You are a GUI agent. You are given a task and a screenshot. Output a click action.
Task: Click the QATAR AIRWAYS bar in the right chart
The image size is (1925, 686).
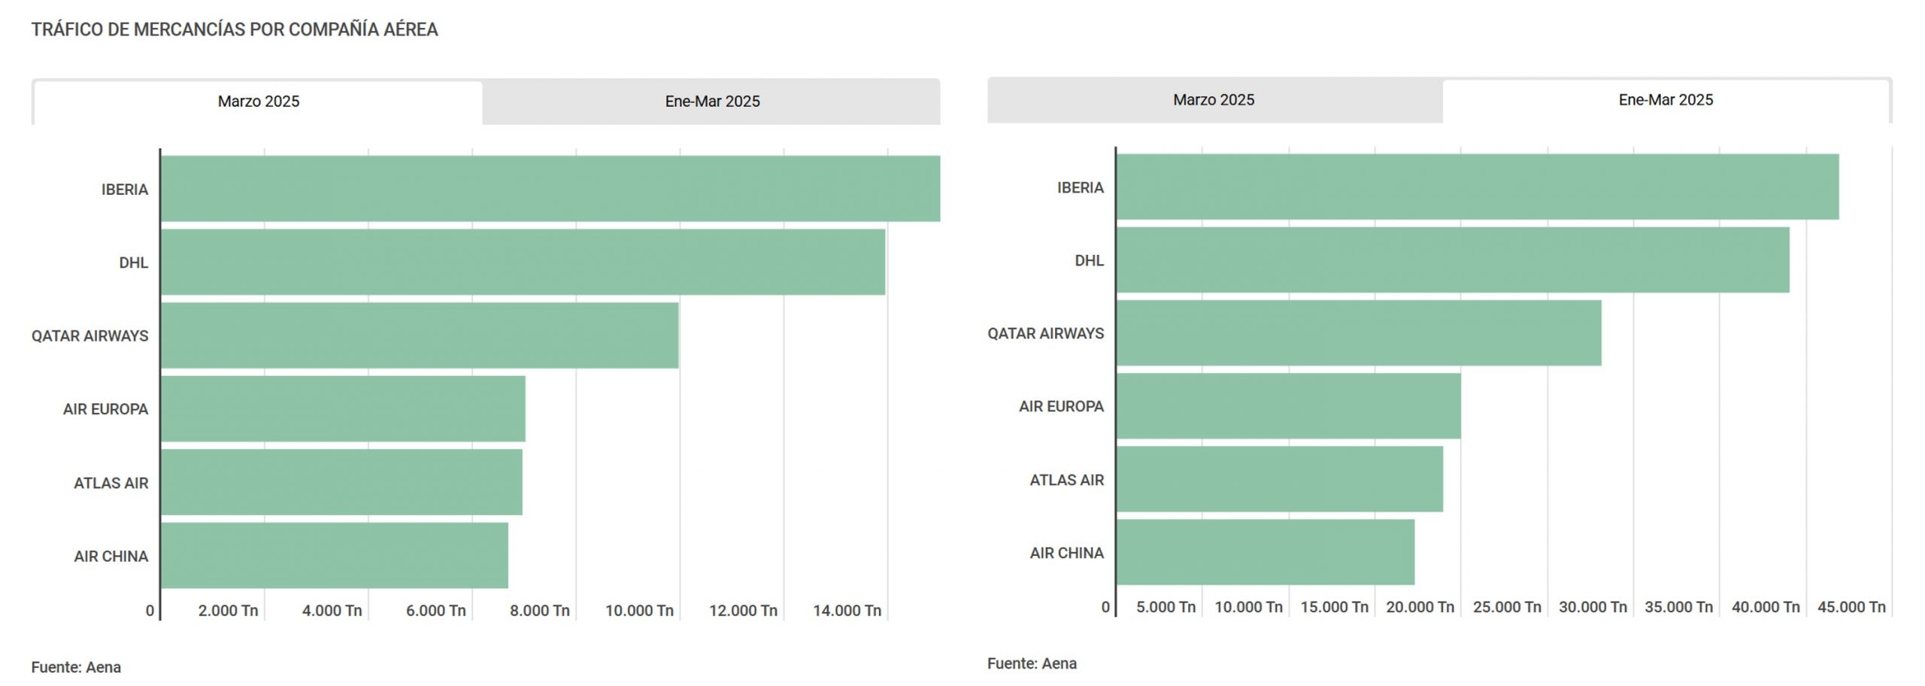[x=1359, y=332]
